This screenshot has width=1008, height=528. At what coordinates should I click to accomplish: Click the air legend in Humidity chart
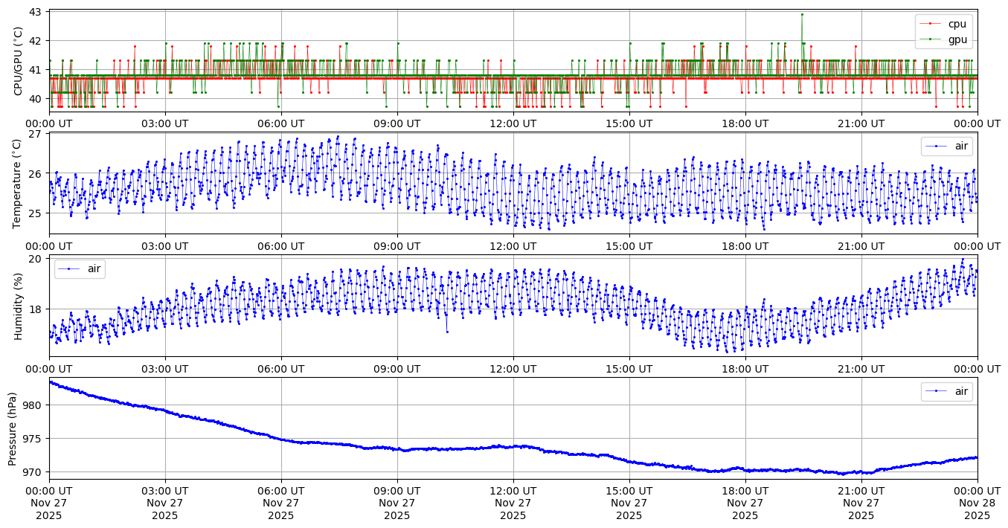point(94,269)
